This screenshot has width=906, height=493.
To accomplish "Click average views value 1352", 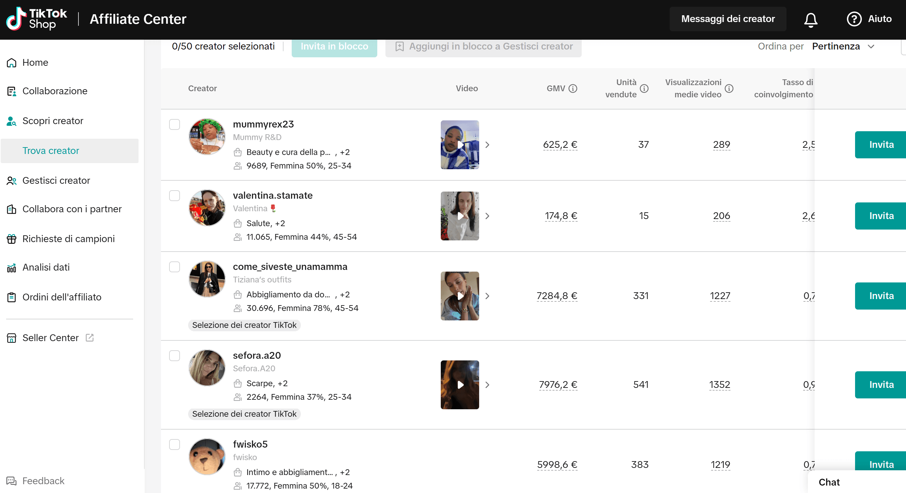I will [720, 385].
